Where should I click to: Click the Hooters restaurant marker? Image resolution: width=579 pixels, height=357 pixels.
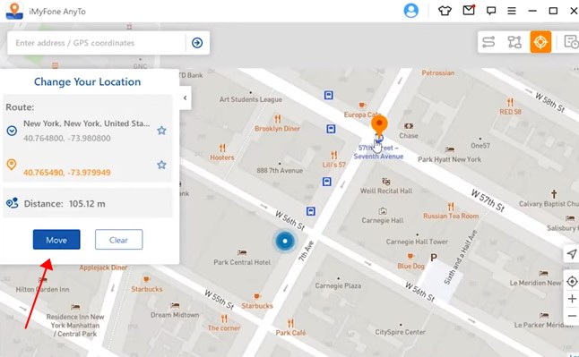click(x=222, y=149)
